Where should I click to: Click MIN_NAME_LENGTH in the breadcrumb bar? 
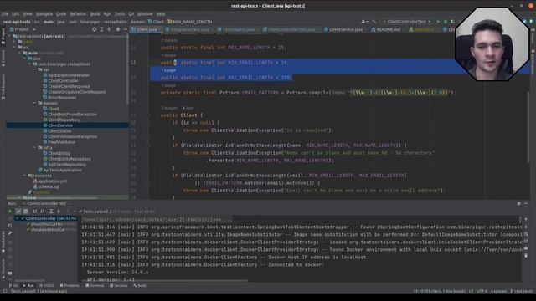tap(190, 22)
